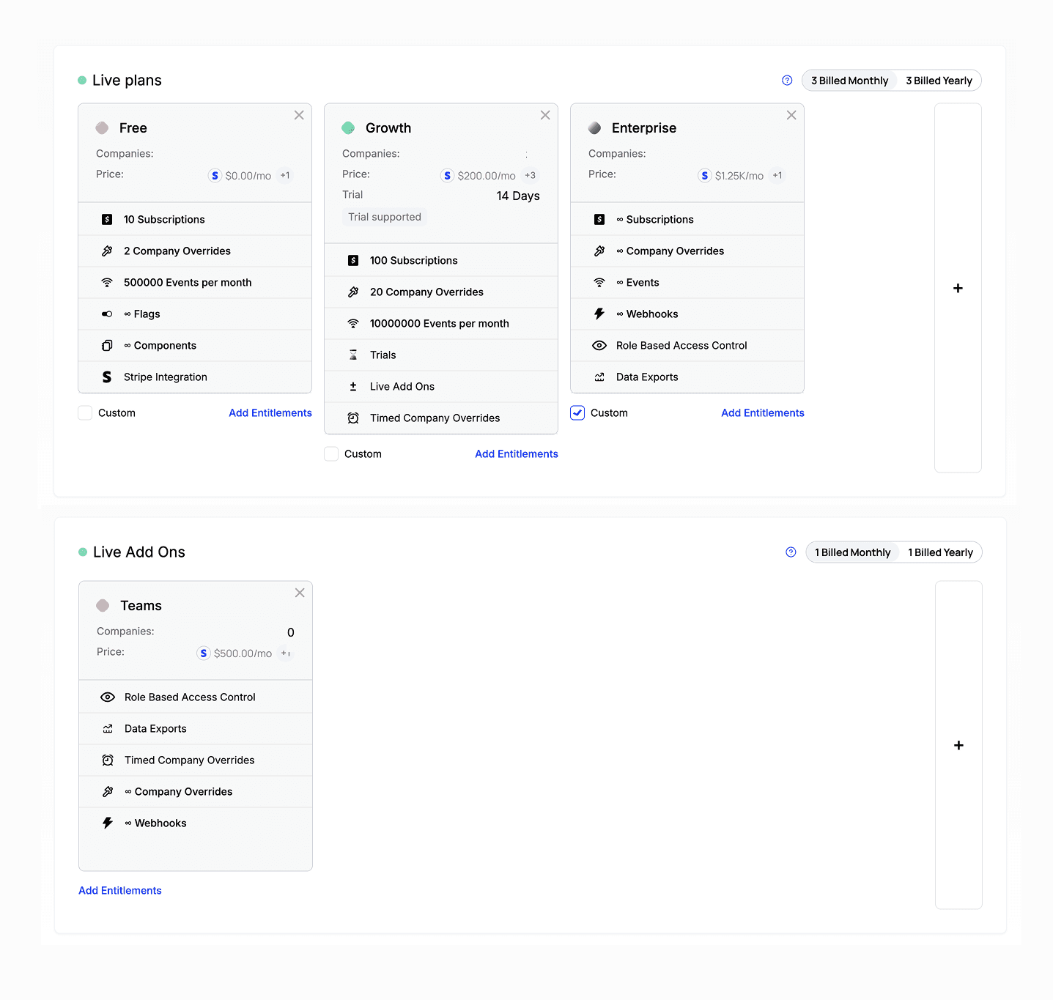Image resolution: width=1053 pixels, height=1000 pixels.
Task: Expand the +3 prices badge on Growth
Action: 530,176
